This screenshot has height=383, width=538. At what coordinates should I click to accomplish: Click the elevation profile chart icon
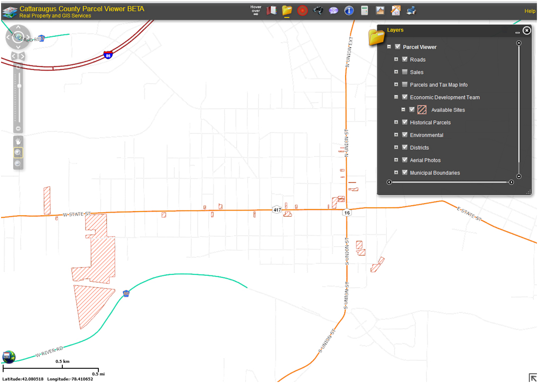380,11
